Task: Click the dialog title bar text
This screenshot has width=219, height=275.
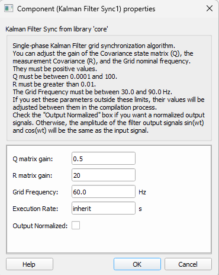Action: (x=86, y=9)
